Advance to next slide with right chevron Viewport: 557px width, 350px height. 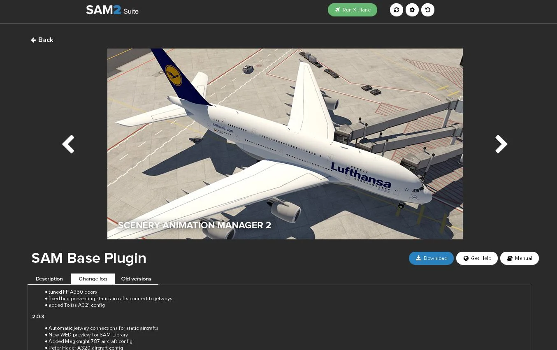tap(501, 144)
